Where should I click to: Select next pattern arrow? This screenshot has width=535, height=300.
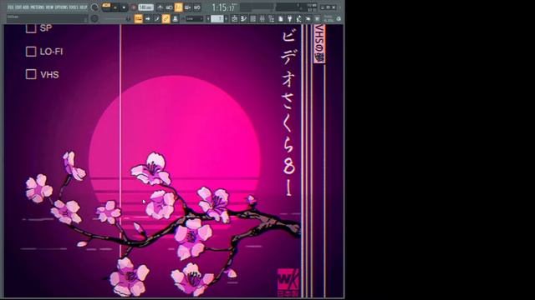click(x=227, y=18)
